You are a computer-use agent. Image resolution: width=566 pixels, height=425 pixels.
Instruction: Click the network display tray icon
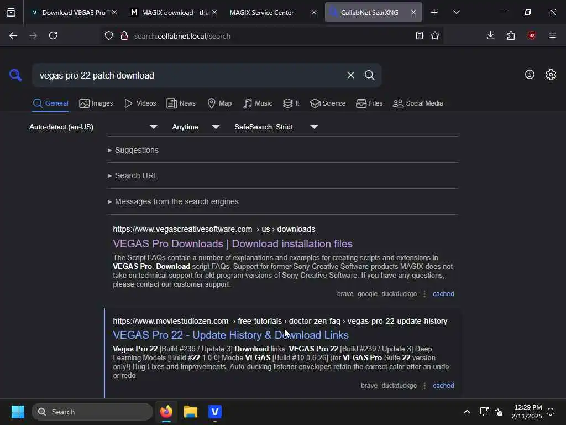[484, 412]
